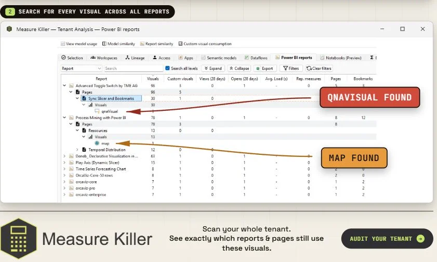Collapse Visuals under Sync Slicer page
Viewport: 437px width, 262px height.
click(x=84, y=105)
